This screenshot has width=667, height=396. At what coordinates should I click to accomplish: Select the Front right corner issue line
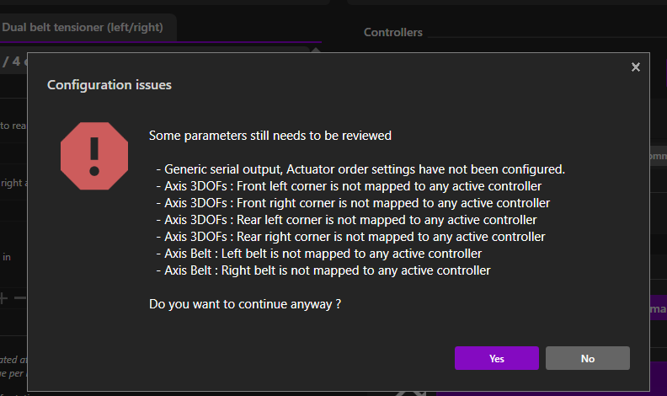(352, 203)
